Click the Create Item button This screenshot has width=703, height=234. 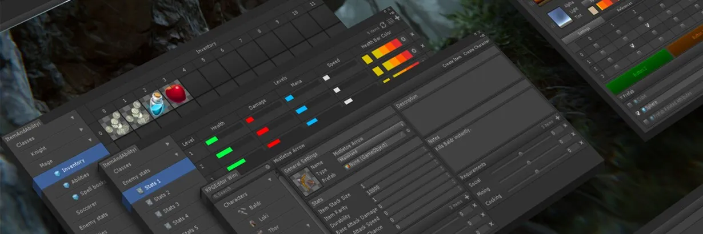tap(452, 66)
